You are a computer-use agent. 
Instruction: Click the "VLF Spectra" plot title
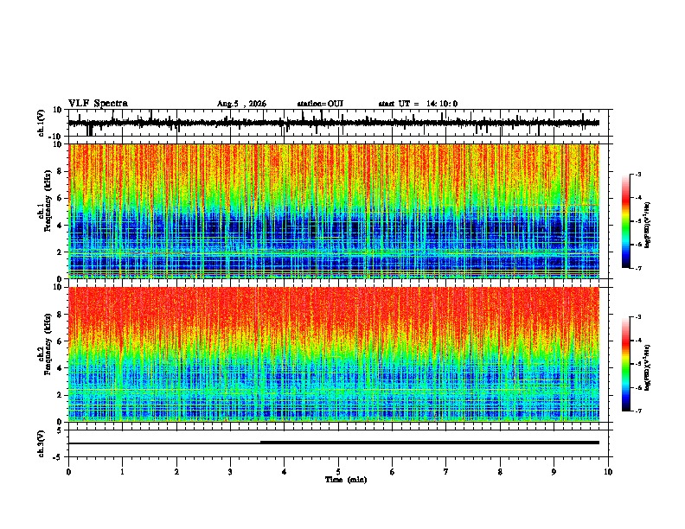point(98,104)
